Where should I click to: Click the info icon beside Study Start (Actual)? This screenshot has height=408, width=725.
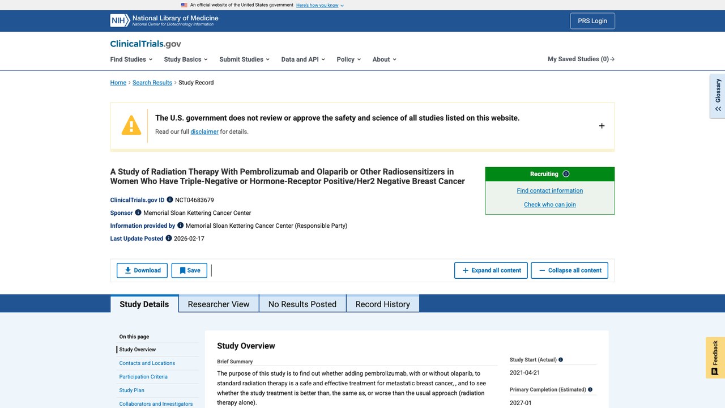point(561,360)
